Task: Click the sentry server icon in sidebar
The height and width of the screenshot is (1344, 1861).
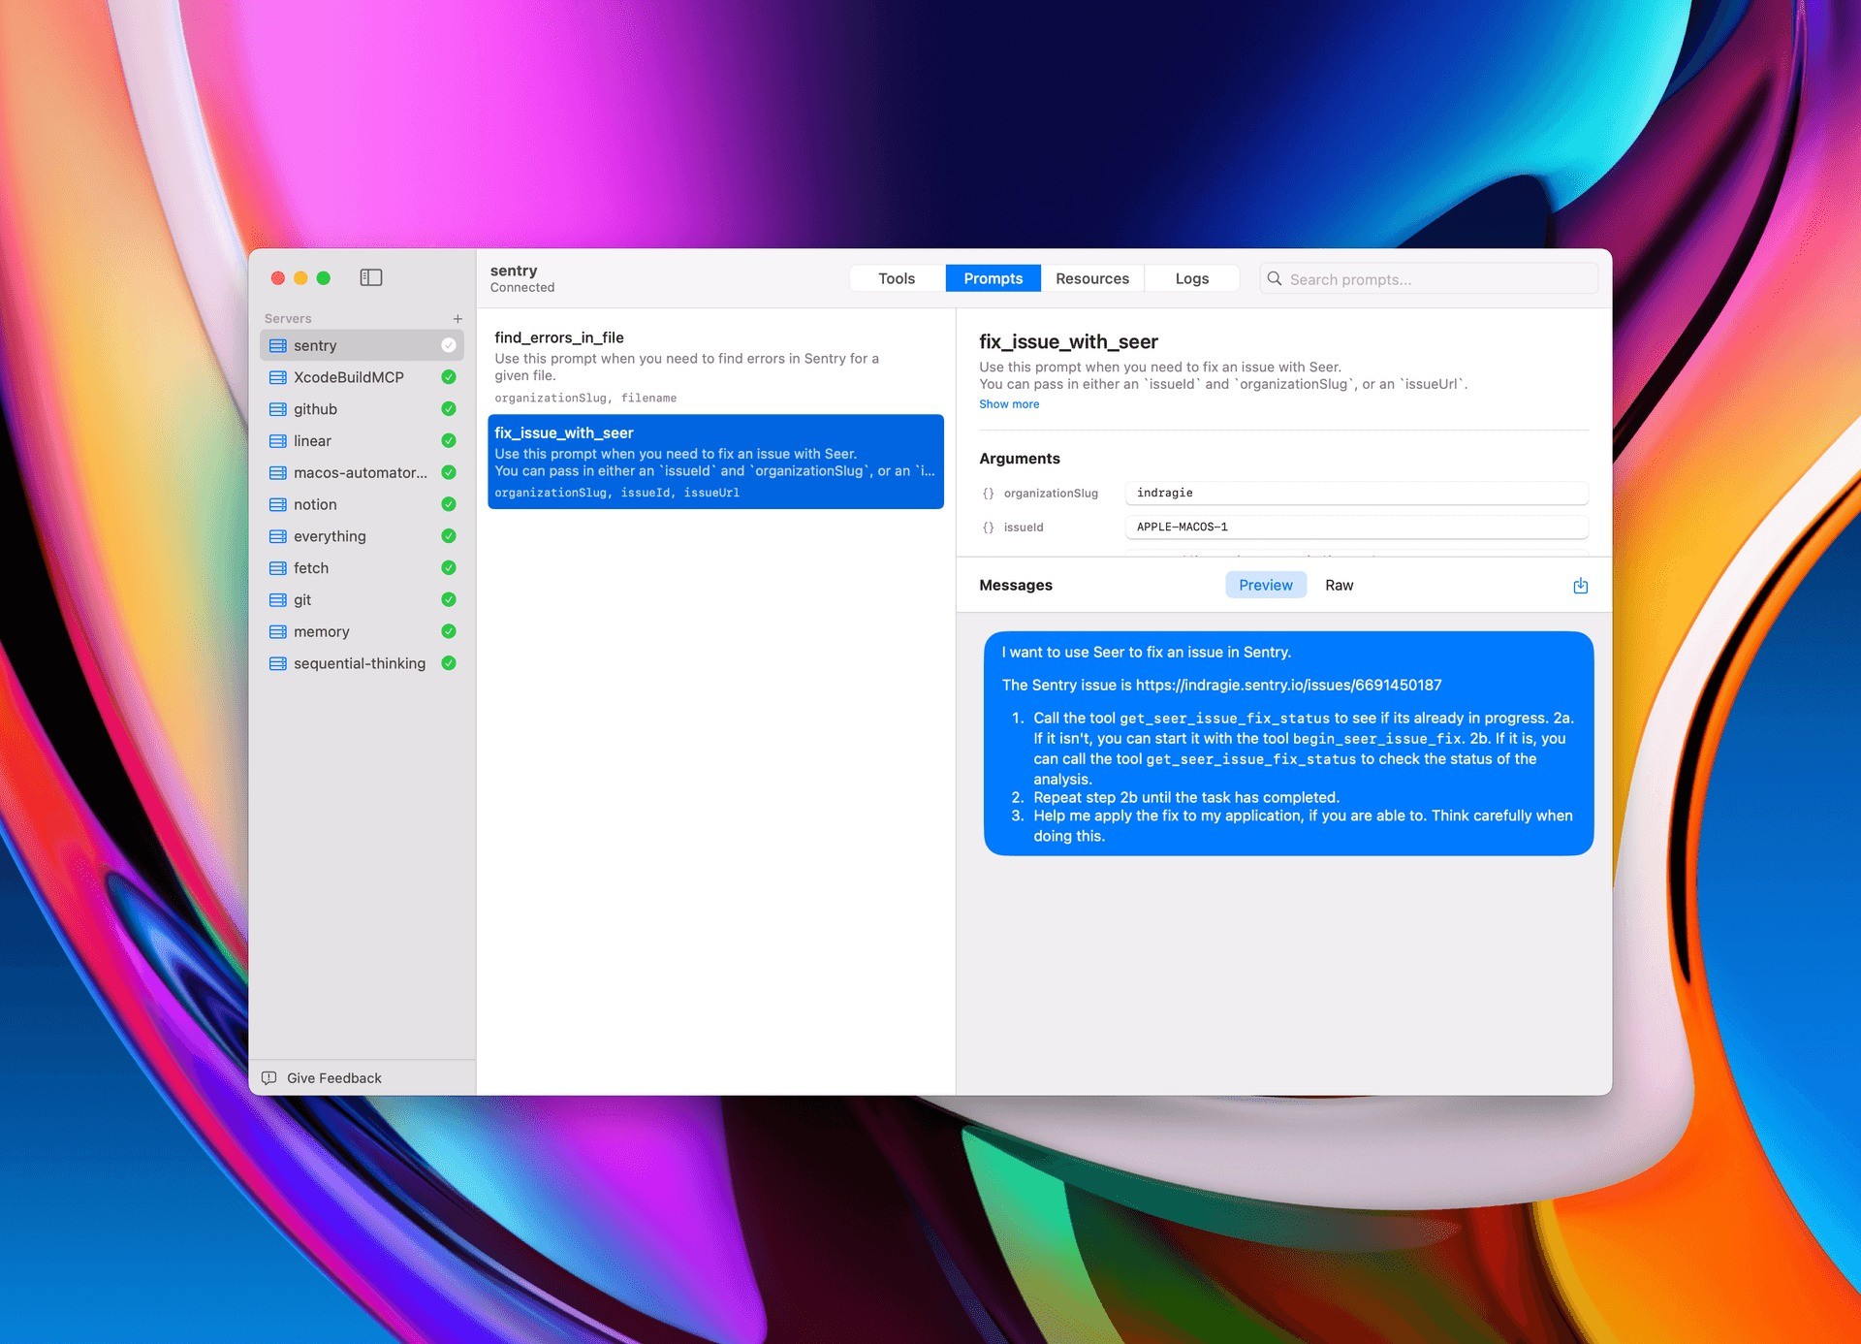Action: pos(277,345)
